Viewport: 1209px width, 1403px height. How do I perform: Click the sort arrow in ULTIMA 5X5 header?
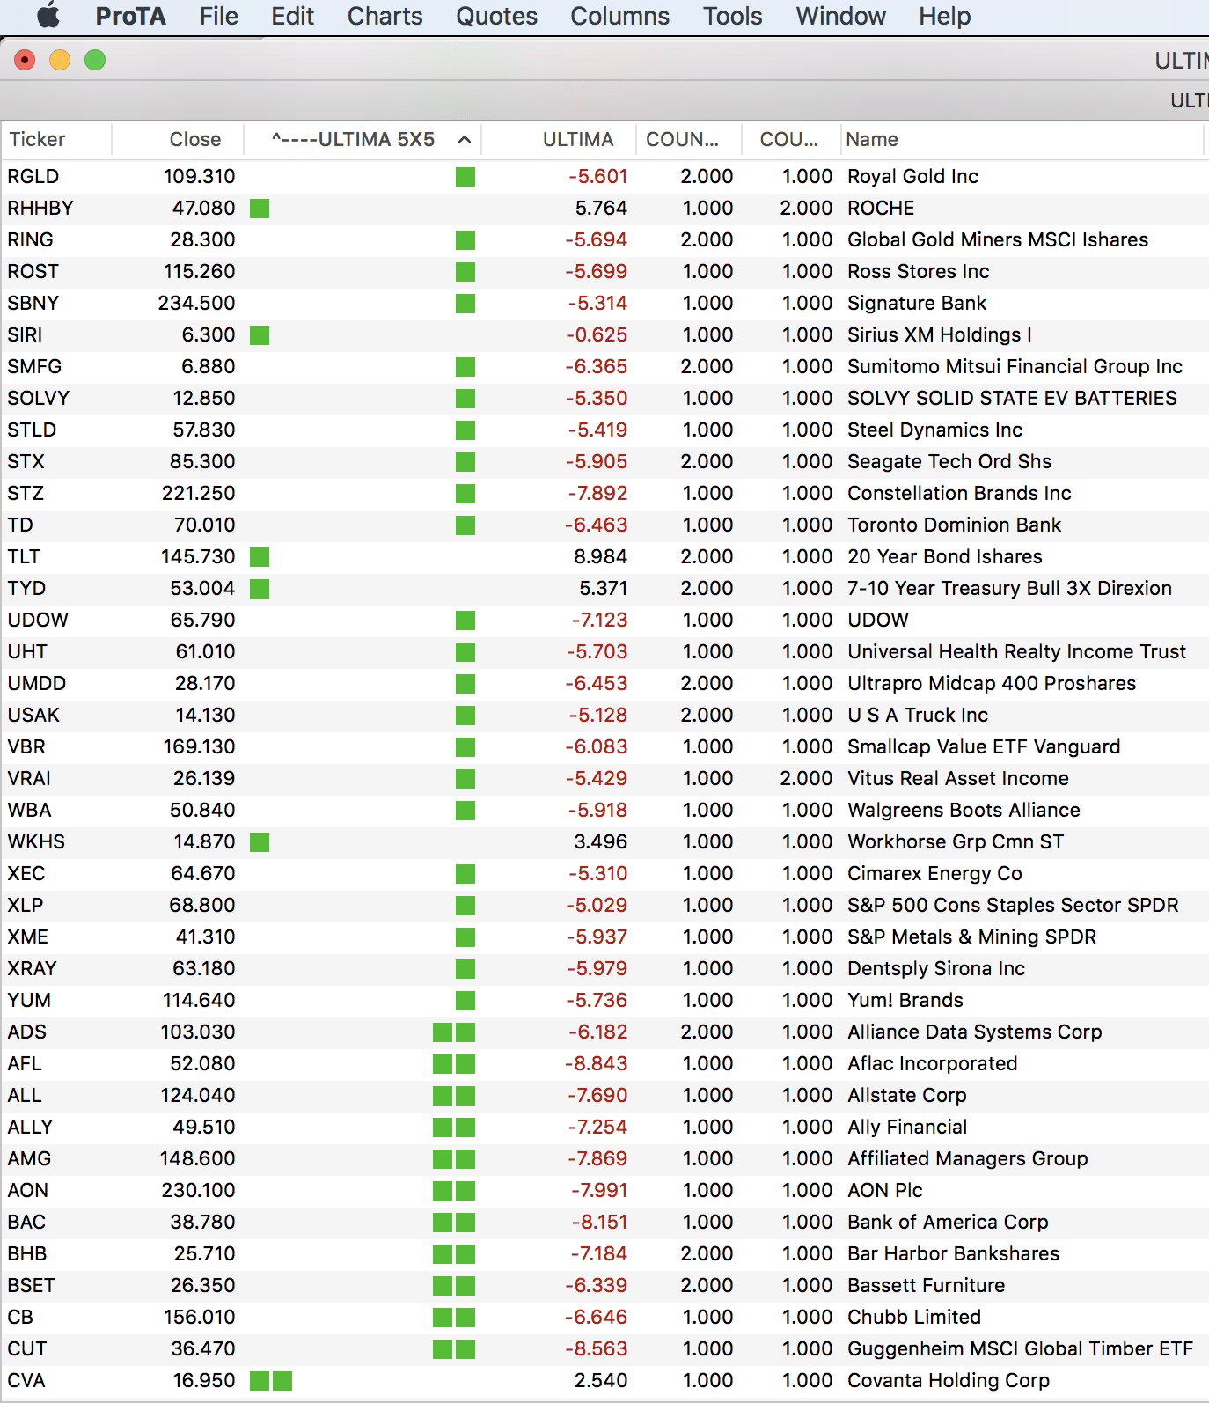pyautogui.click(x=465, y=139)
